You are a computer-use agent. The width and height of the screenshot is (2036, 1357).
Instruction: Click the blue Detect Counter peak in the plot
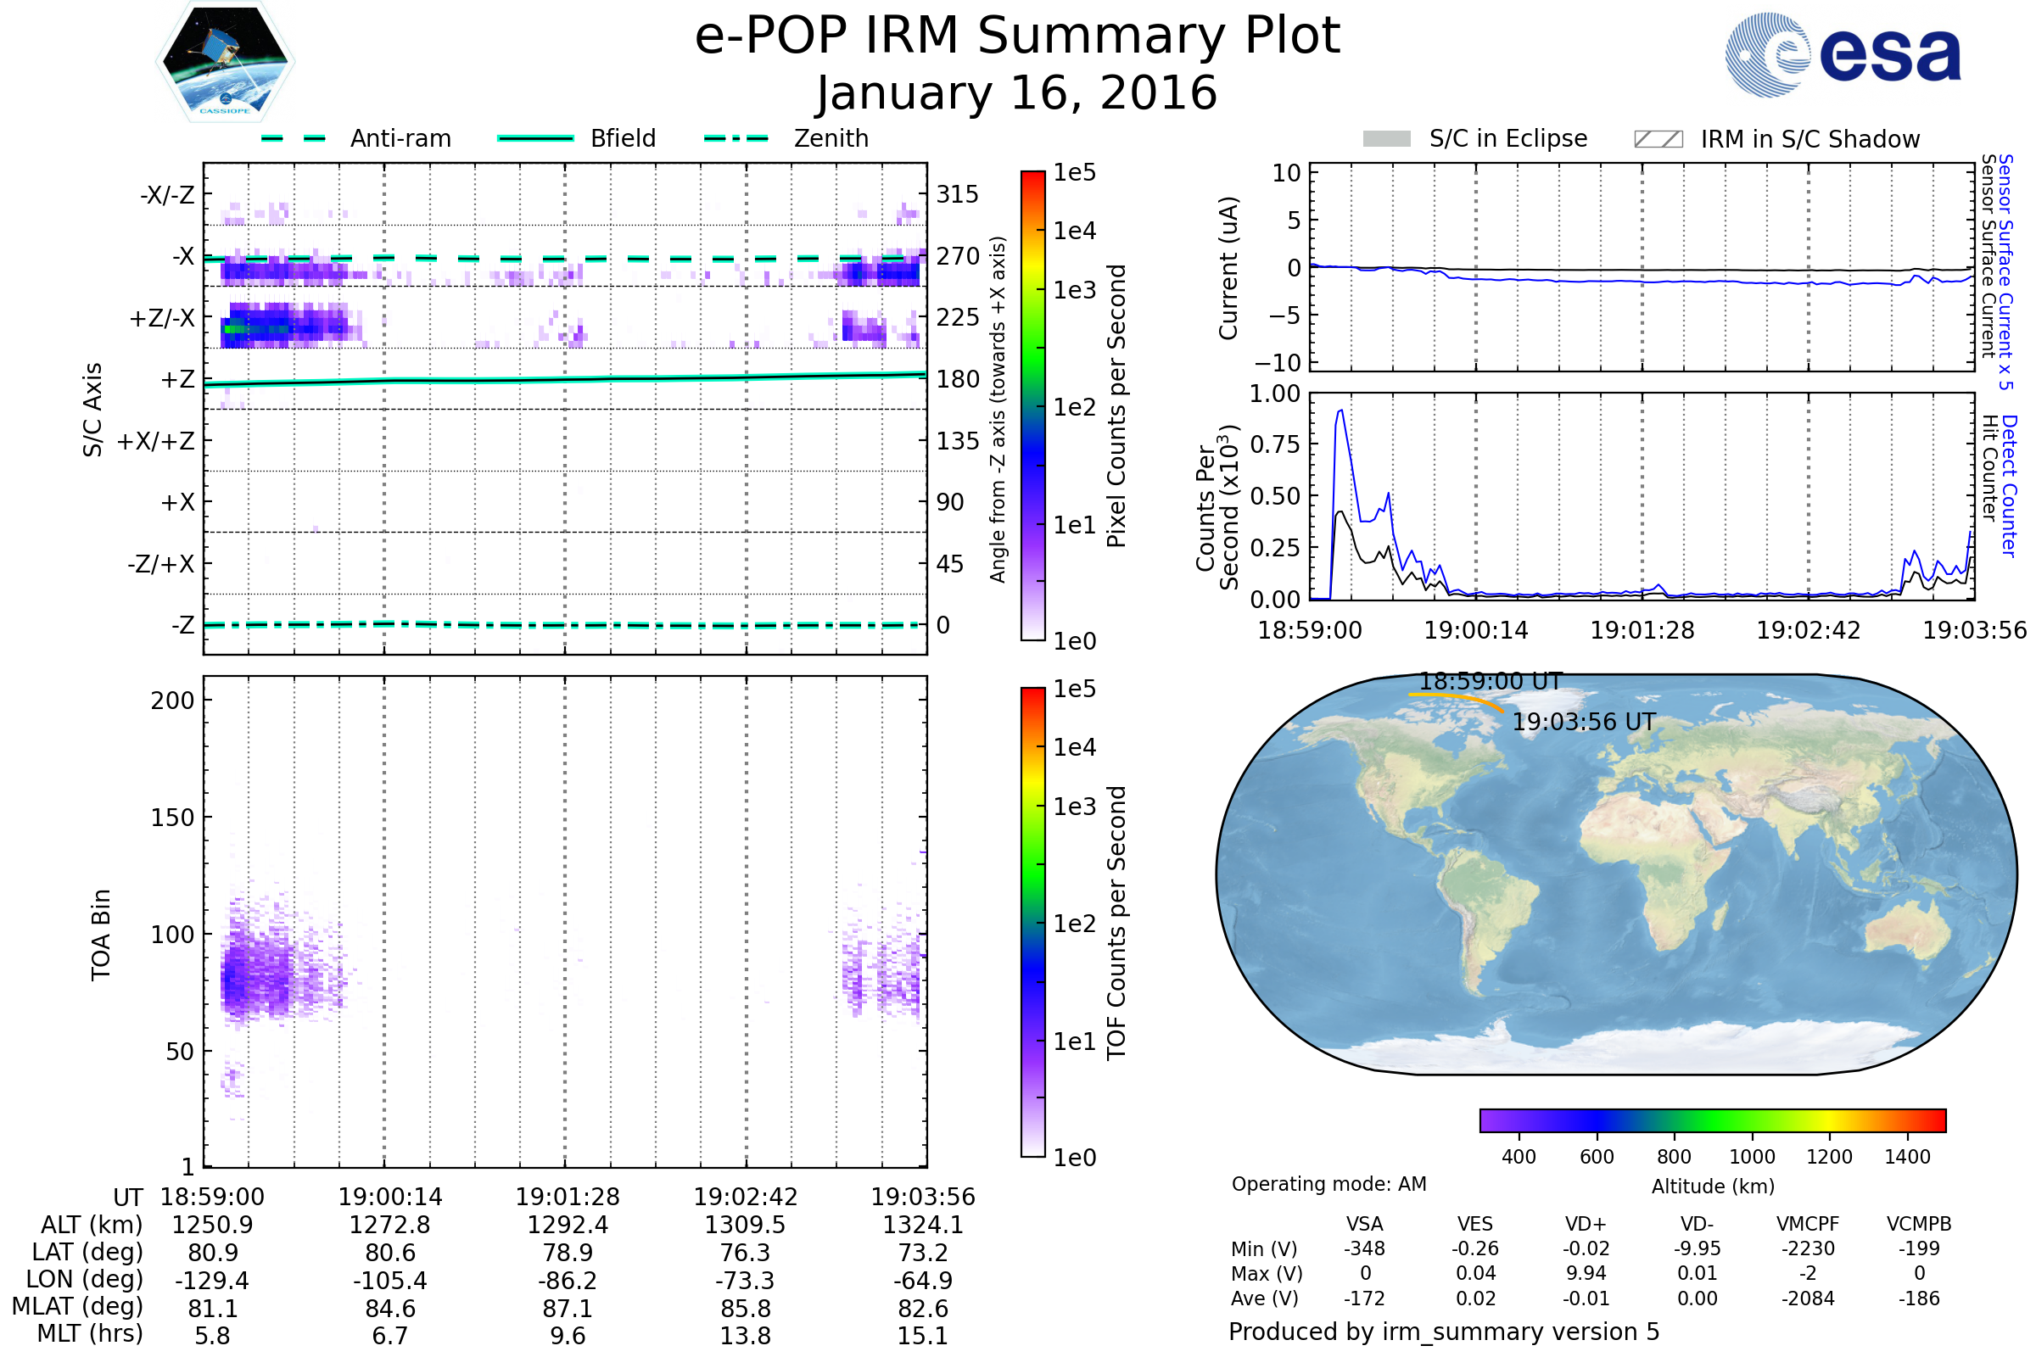1341,412
